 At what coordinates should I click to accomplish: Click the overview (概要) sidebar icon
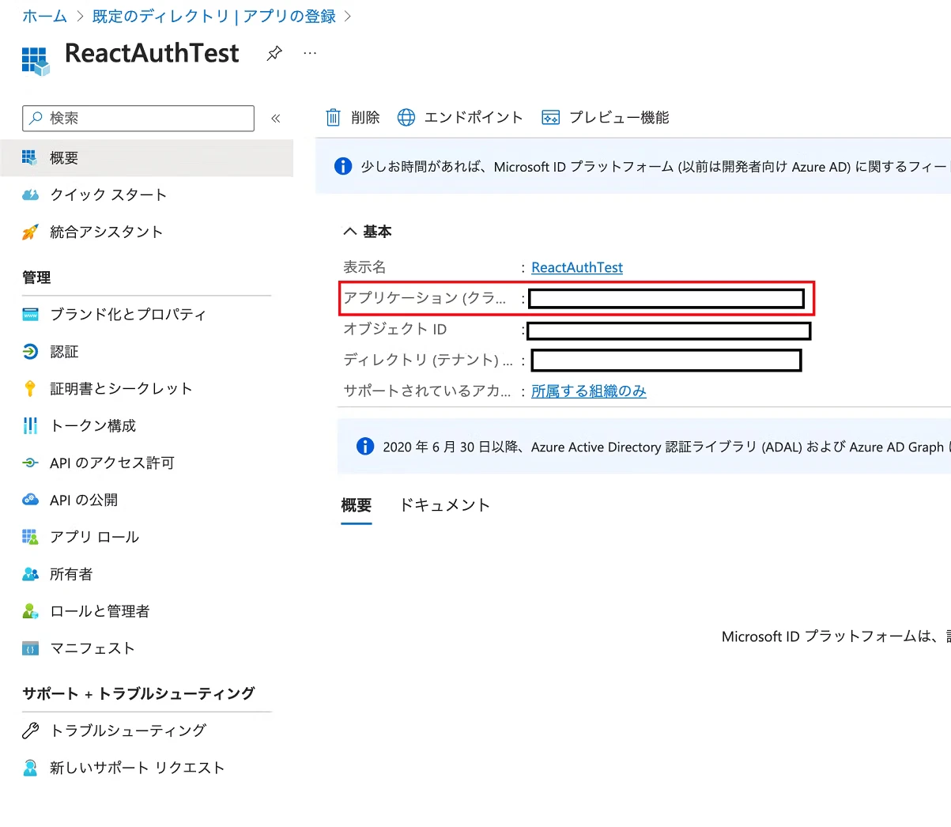29,157
